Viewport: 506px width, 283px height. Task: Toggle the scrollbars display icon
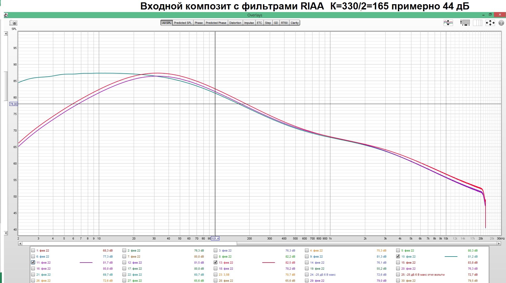[465, 23]
